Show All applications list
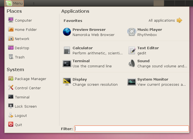The image size is (193, 139). point(162,21)
